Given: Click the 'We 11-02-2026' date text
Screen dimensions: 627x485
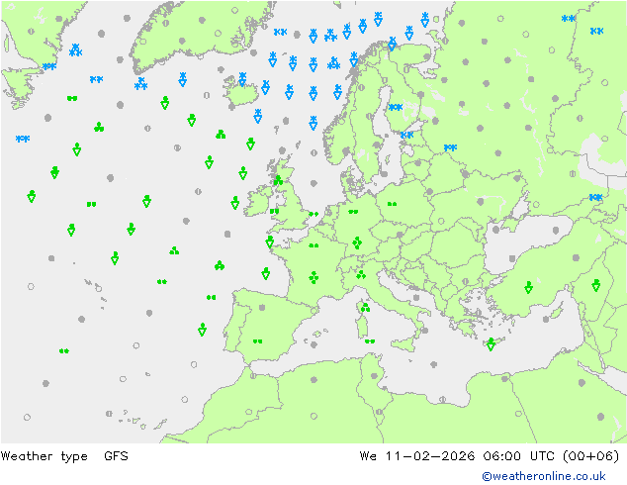Looking at the screenshot, I should pos(417,455).
